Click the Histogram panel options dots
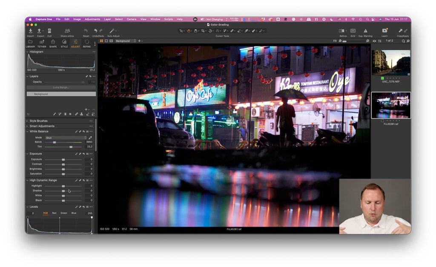 (x=94, y=52)
